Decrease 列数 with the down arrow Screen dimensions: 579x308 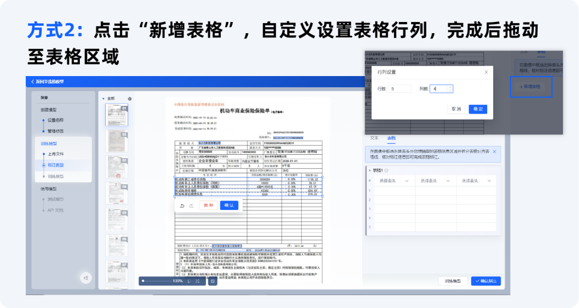(x=450, y=91)
